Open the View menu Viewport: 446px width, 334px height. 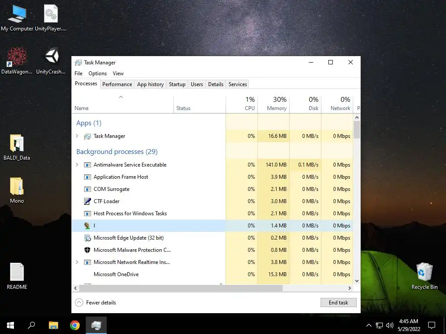118,73
